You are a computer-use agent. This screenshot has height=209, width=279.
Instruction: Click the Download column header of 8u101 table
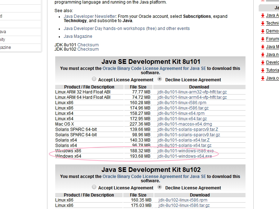point(199,87)
